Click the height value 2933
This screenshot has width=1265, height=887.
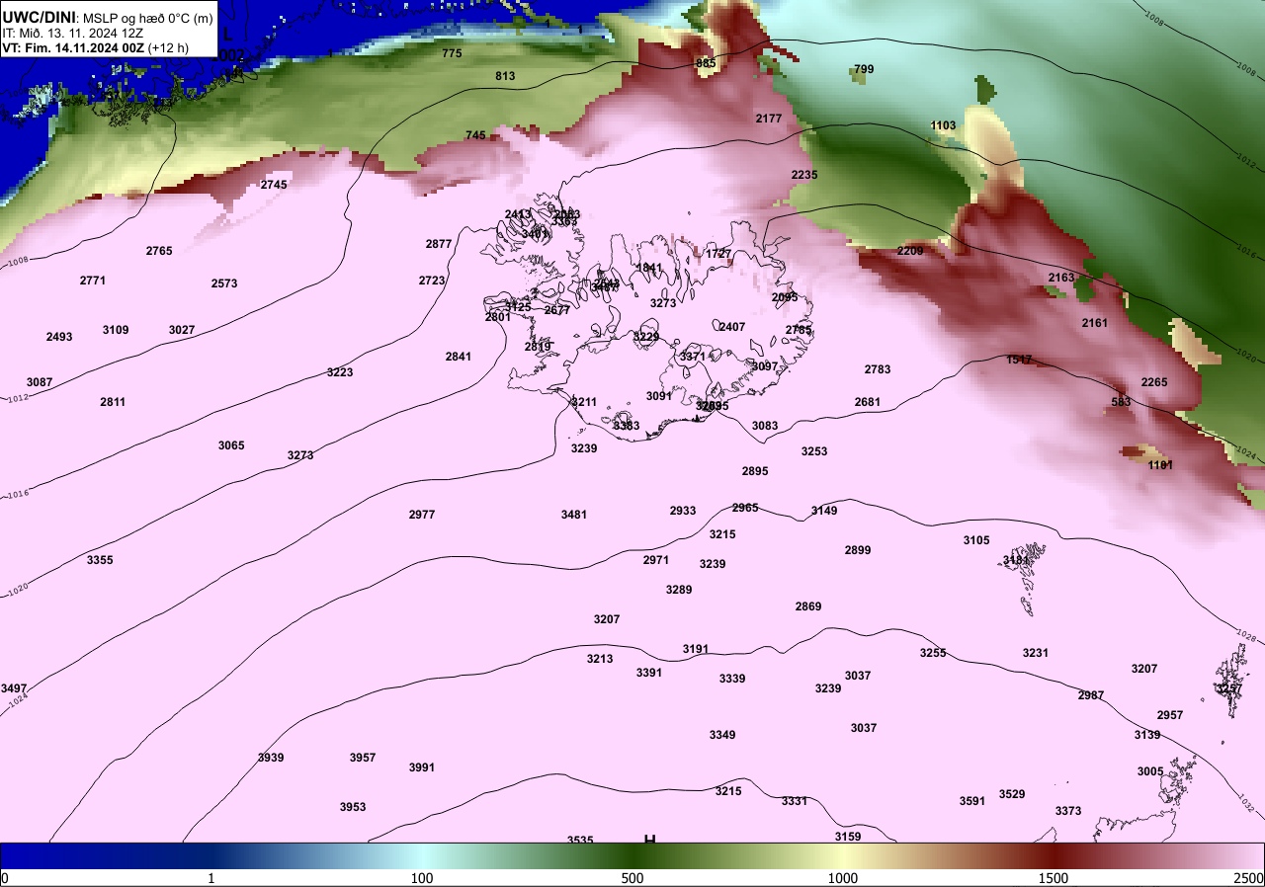(x=683, y=511)
